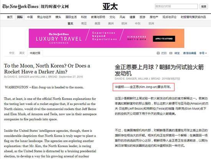Open the 商业与经济 section

(x=44, y=17)
